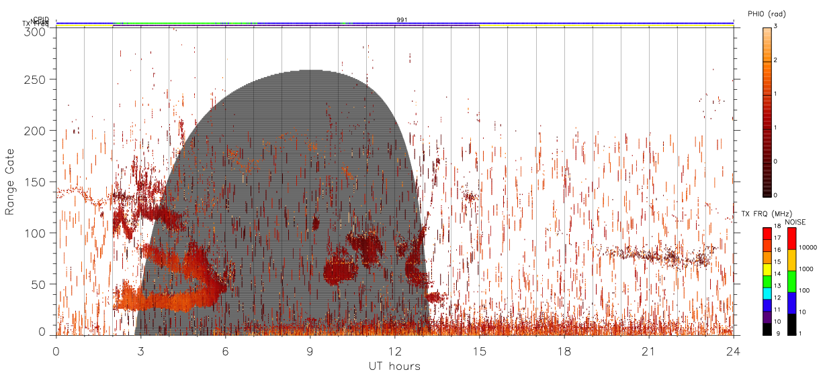Choose the cyan 12–13 MHz TX FRQ swatch
This screenshot has width=825, height=380.
(767, 293)
